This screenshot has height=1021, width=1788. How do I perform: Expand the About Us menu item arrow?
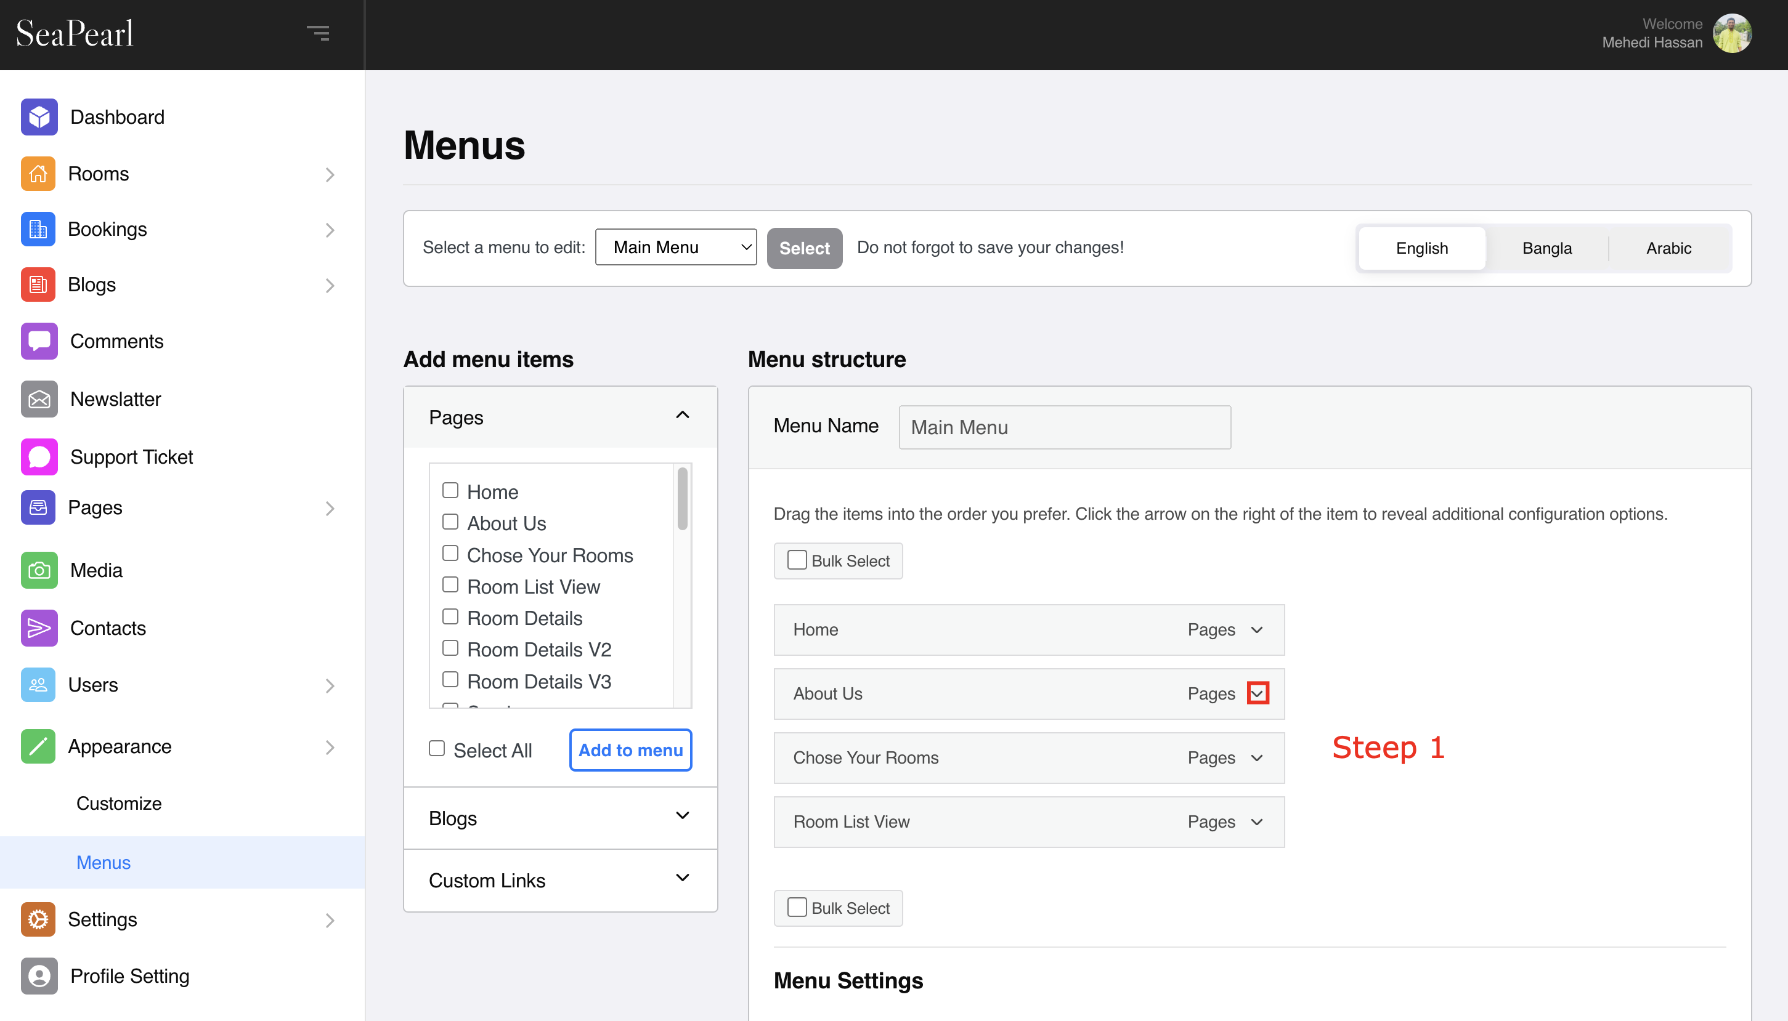(1258, 694)
